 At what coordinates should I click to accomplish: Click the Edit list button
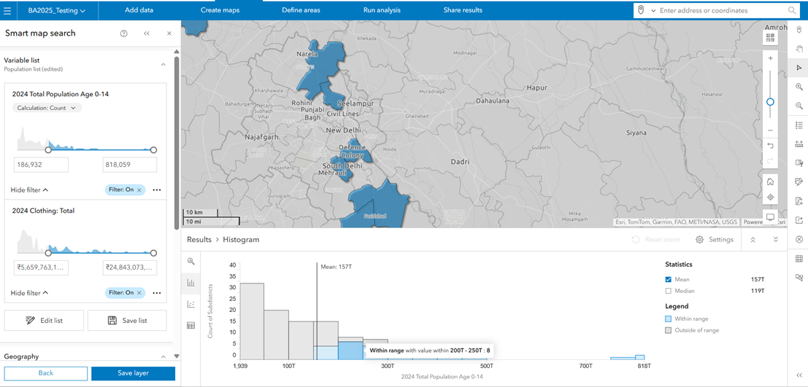44,321
